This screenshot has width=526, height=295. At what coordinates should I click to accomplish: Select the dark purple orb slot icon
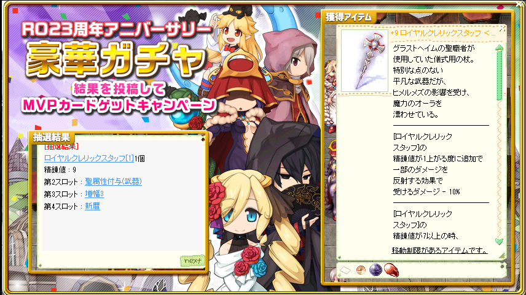(x=375, y=270)
